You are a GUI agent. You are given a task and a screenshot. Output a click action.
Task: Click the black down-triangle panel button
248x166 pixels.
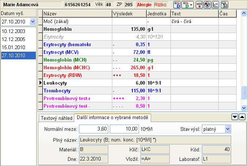235,117
